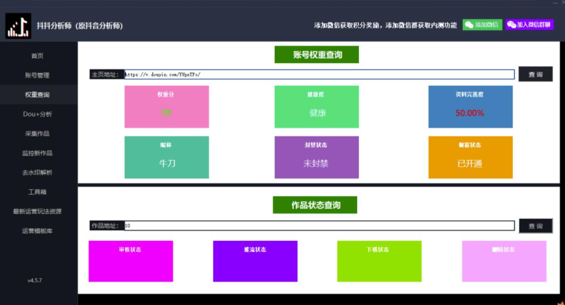This screenshot has height=305, width=565.
Task: Click the 封禁状态 purple status card
Action: [317, 157]
